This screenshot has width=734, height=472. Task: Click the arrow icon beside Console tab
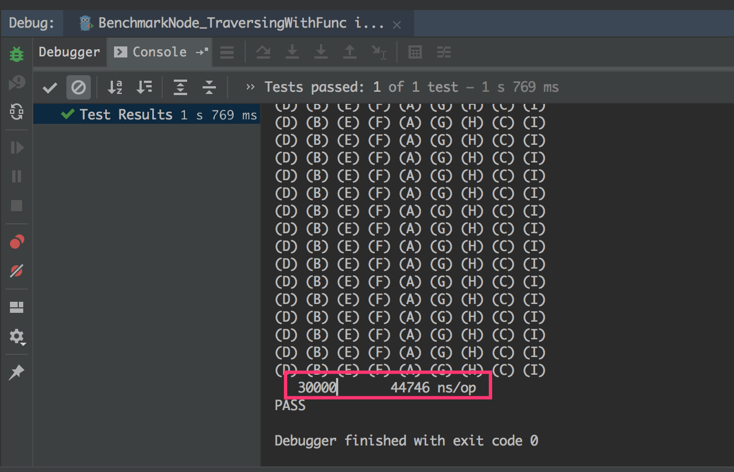pyautogui.click(x=202, y=52)
